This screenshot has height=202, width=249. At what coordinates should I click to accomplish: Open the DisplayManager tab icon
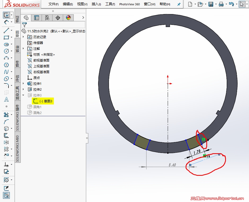click(x=68, y=17)
